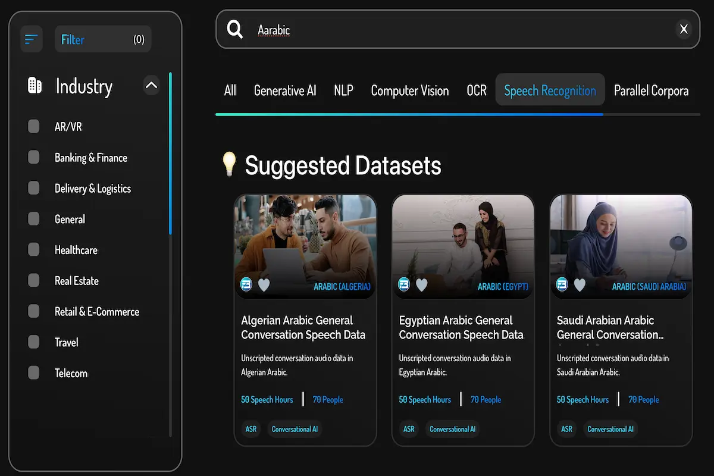Open Egyptian Arabic General Conversation Speech Data title
This screenshot has width=714, height=476.
[461, 327]
